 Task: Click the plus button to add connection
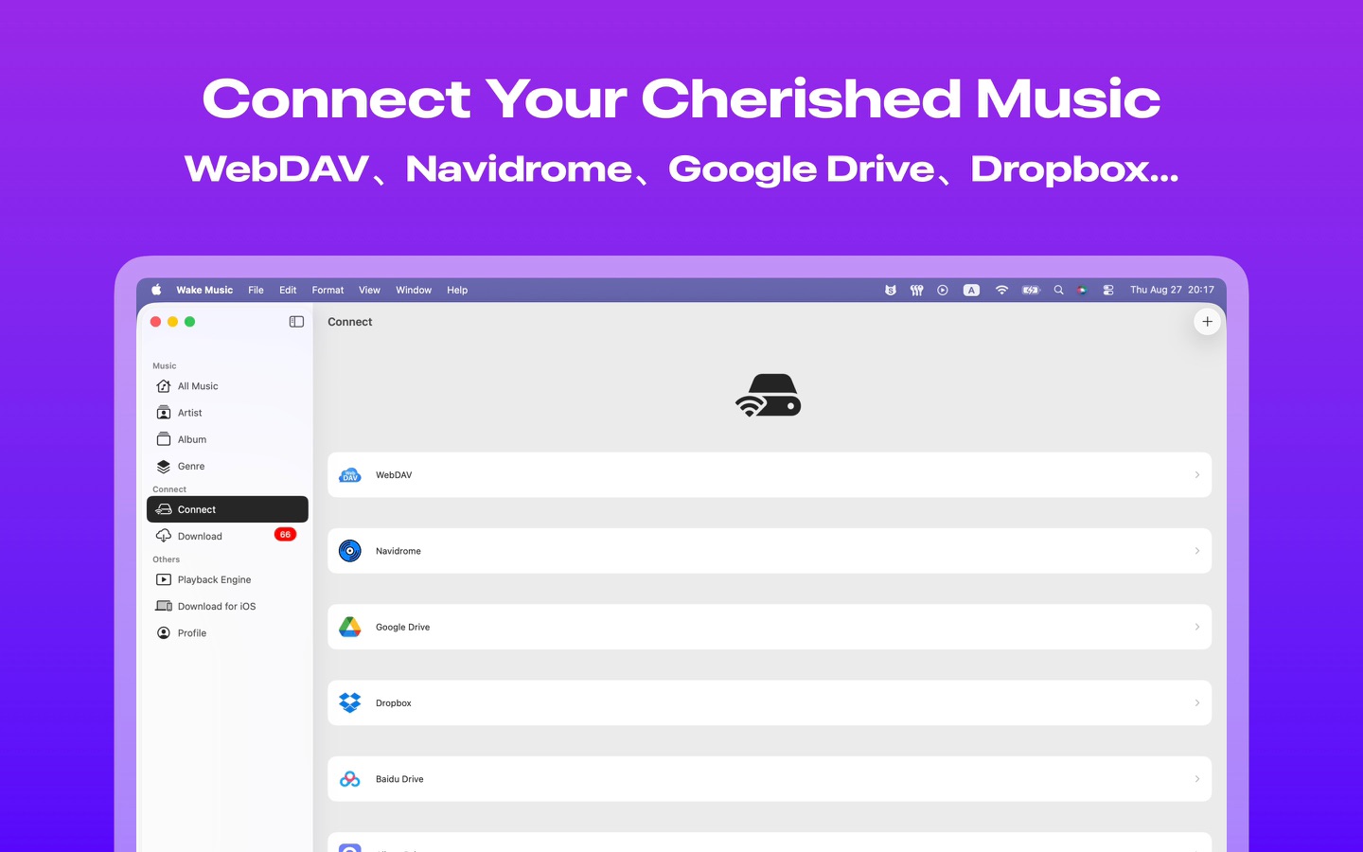coord(1207,322)
